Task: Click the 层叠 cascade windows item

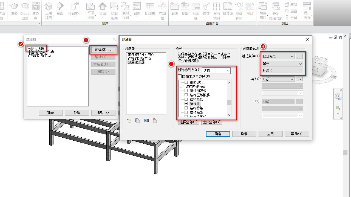Action: coord(291,11)
